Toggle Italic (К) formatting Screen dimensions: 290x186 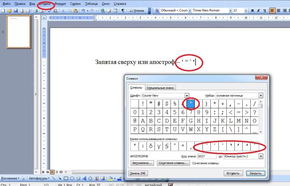tap(259, 11)
